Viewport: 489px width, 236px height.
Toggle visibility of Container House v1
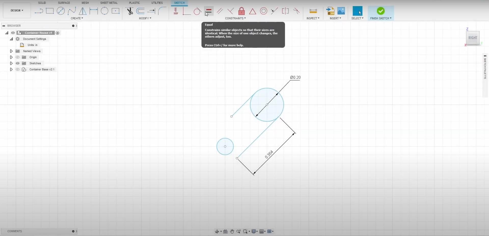[x=13, y=33]
